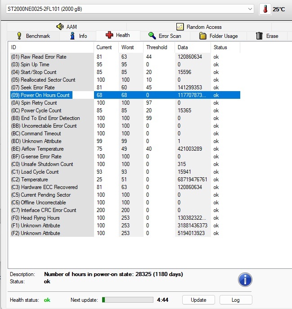
Task: Open the Random Access tab
Action: pyautogui.click(x=199, y=27)
